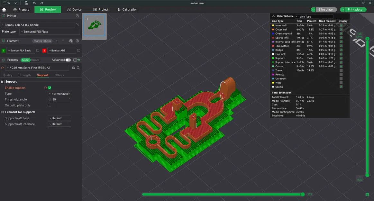Save the project with the floppy icon
This screenshot has height=201, width=374.
[26, 3]
